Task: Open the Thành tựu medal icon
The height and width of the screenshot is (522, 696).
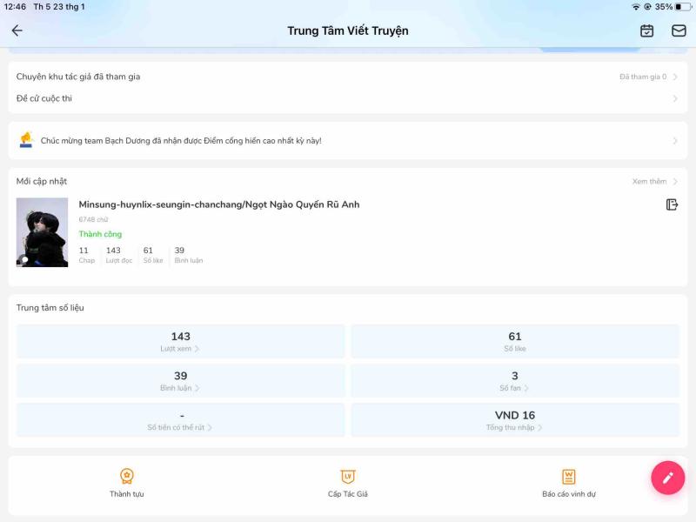Action: coord(127,476)
